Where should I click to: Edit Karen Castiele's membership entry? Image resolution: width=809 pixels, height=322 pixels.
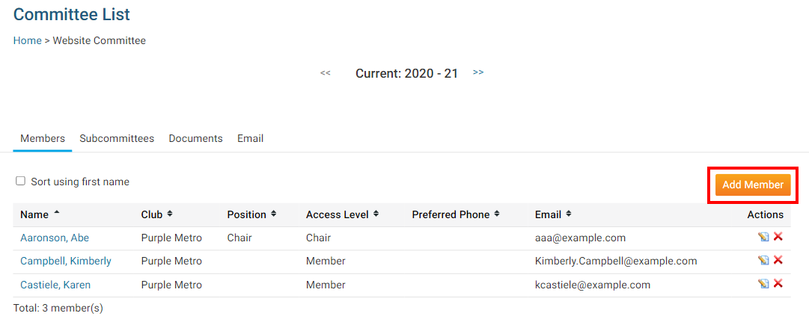[763, 284]
